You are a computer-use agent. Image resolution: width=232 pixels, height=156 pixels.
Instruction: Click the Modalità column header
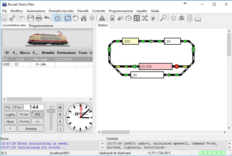tap(48, 53)
